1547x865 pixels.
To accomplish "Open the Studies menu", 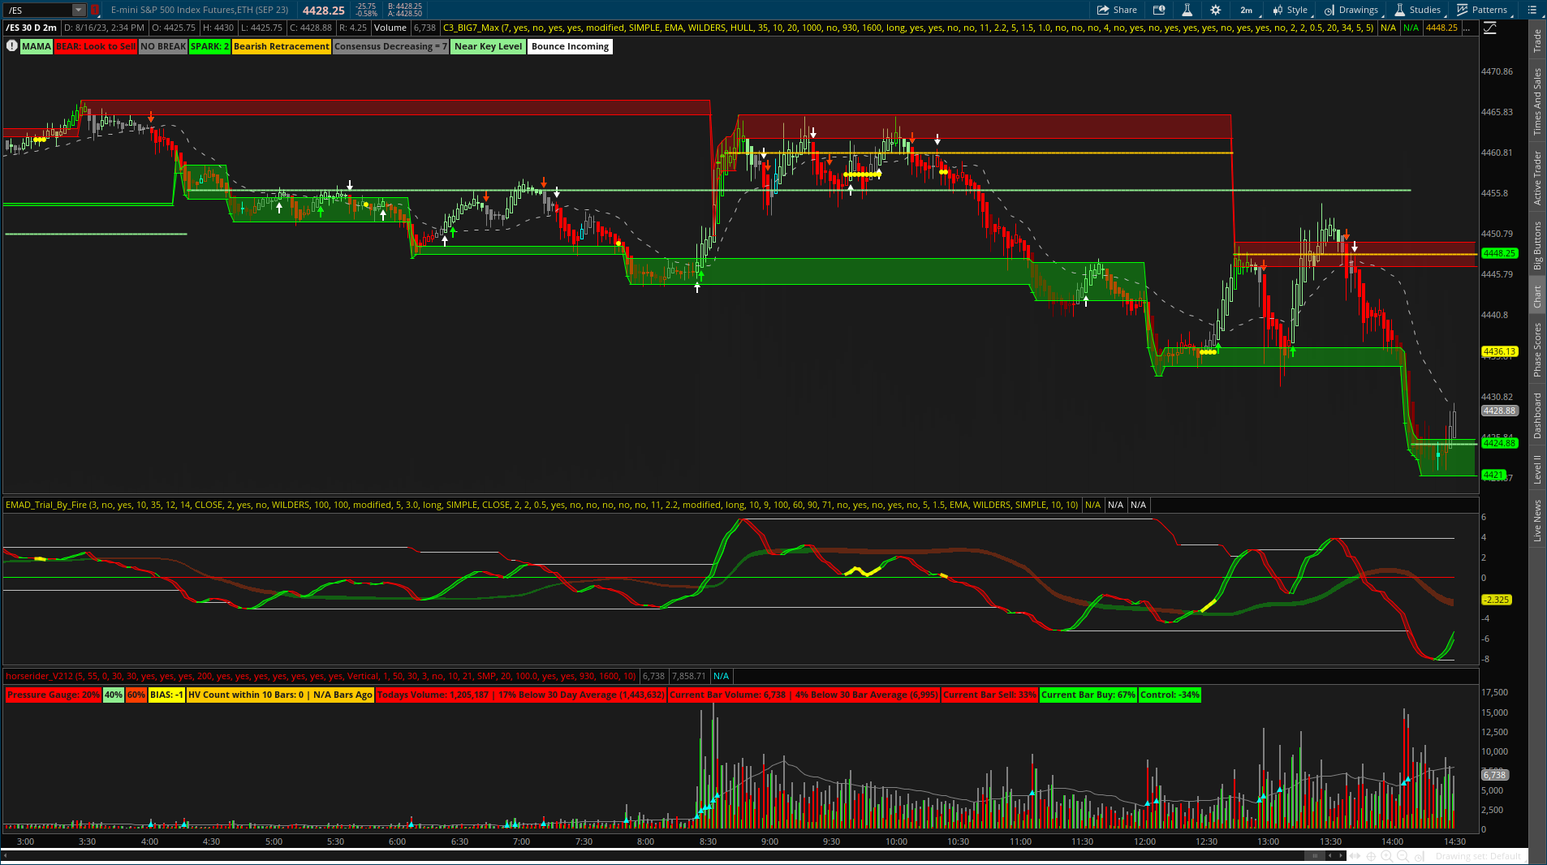I will click(x=1417, y=10).
